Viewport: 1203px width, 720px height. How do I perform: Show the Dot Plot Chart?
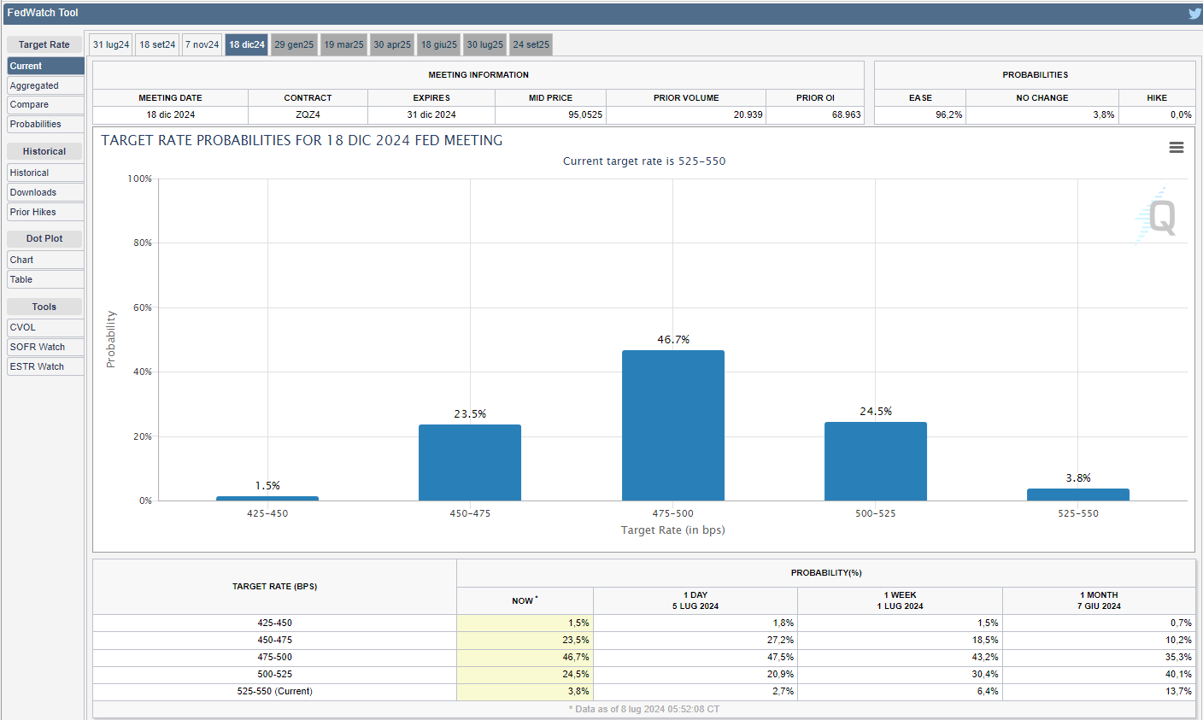[x=45, y=260]
